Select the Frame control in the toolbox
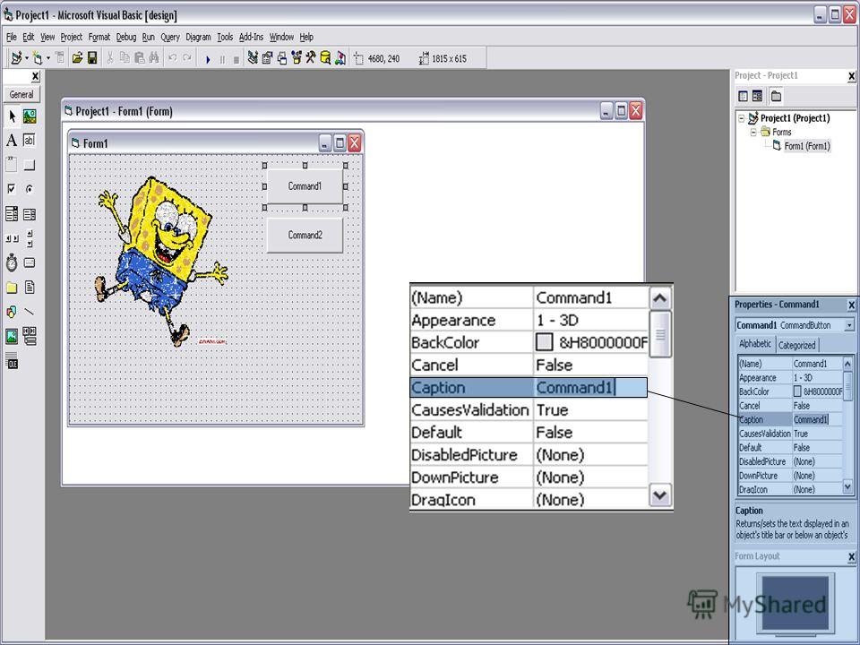 12,165
